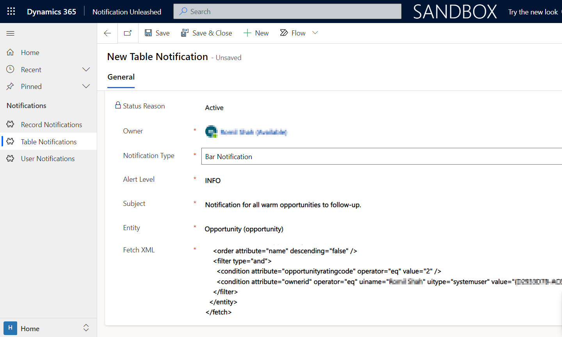Open the Notification Type dropdown field
Image resolution: width=562 pixels, height=337 pixels.
coord(382,156)
